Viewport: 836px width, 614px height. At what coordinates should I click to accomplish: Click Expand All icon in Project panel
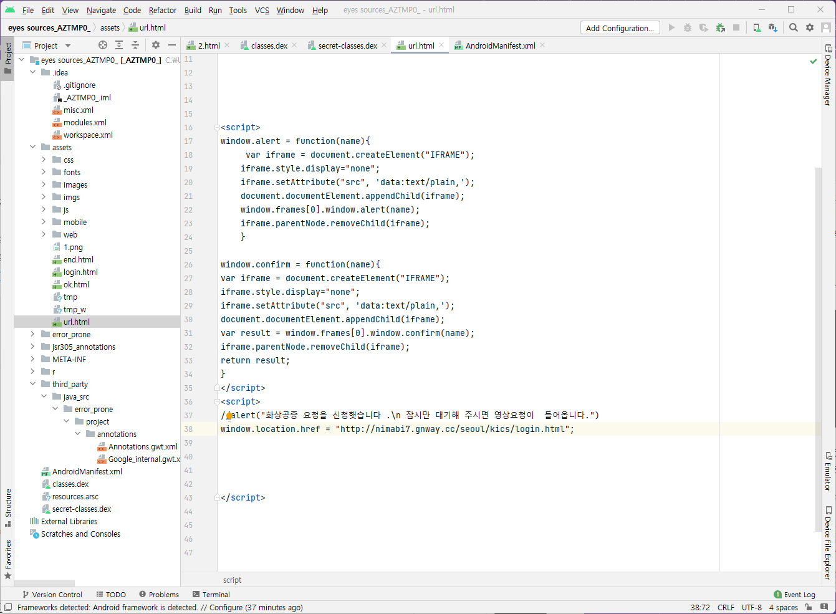119,45
